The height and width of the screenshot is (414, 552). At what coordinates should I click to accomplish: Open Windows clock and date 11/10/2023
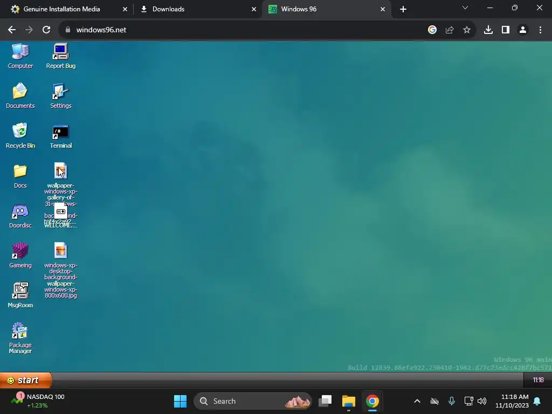click(512, 401)
